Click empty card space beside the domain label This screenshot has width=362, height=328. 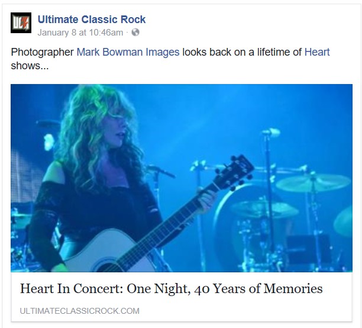[x=245, y=311]
